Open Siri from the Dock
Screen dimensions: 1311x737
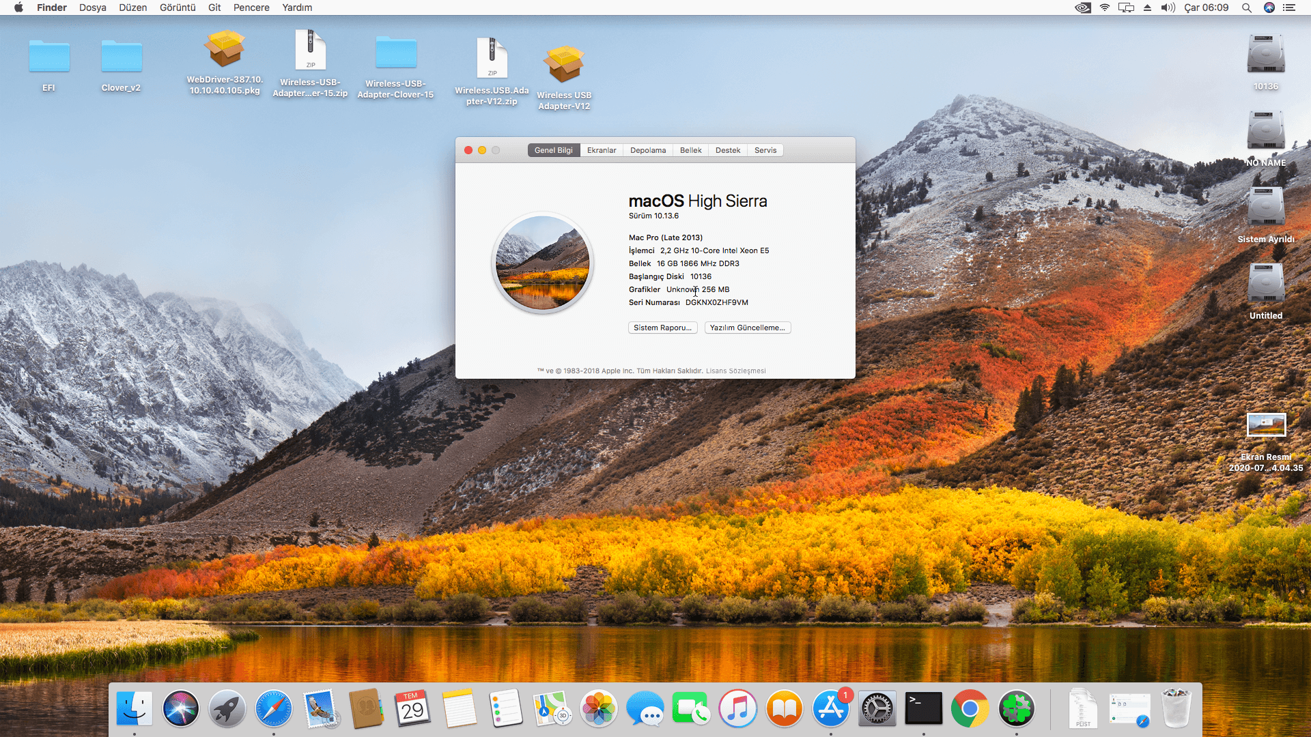coord(180,708)
